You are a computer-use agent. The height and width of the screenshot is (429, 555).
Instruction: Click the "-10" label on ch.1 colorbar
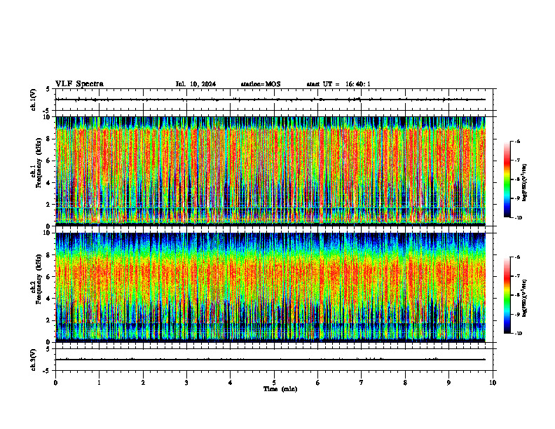[518, 218]
